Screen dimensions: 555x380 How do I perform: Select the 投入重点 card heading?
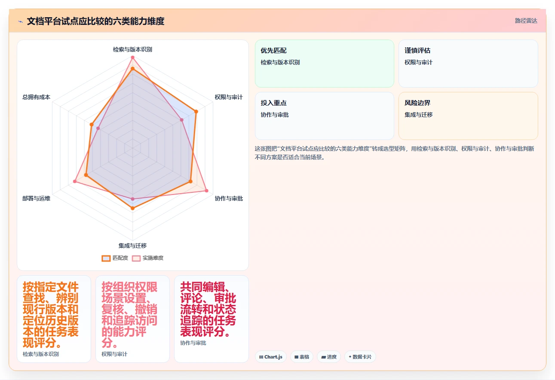[x=273, y=103]
